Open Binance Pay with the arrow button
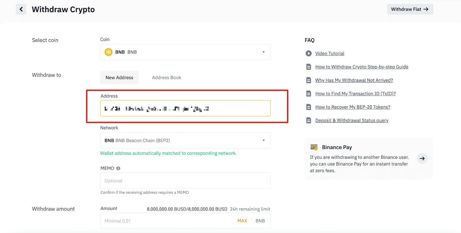This screenshot has height=233, width=461. [422, 159]
